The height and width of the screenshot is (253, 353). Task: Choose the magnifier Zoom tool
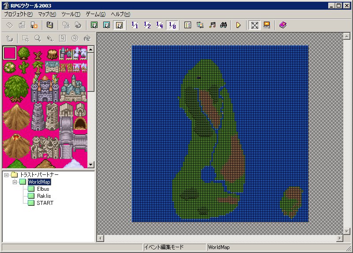click(x=38, y=38)
